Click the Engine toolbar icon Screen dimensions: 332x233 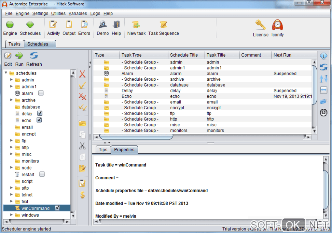point(10,25)
